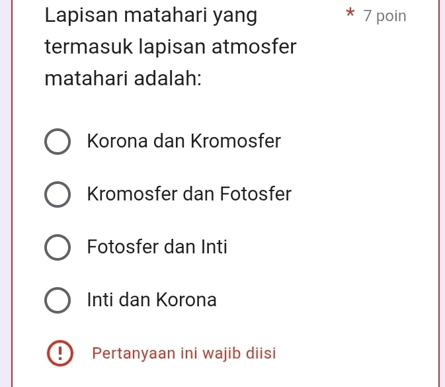The height and width of the screenshot is (387, 445).
Task: Click the "matahari adalah:" question line
Action: 123,79
